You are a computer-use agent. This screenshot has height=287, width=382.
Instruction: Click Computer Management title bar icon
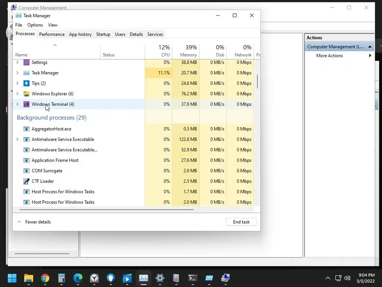[14, 7]
